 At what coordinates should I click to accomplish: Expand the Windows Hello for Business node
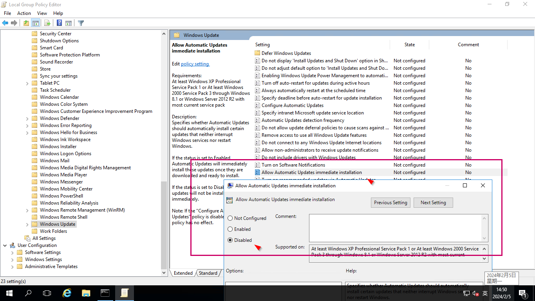(27, 132)
